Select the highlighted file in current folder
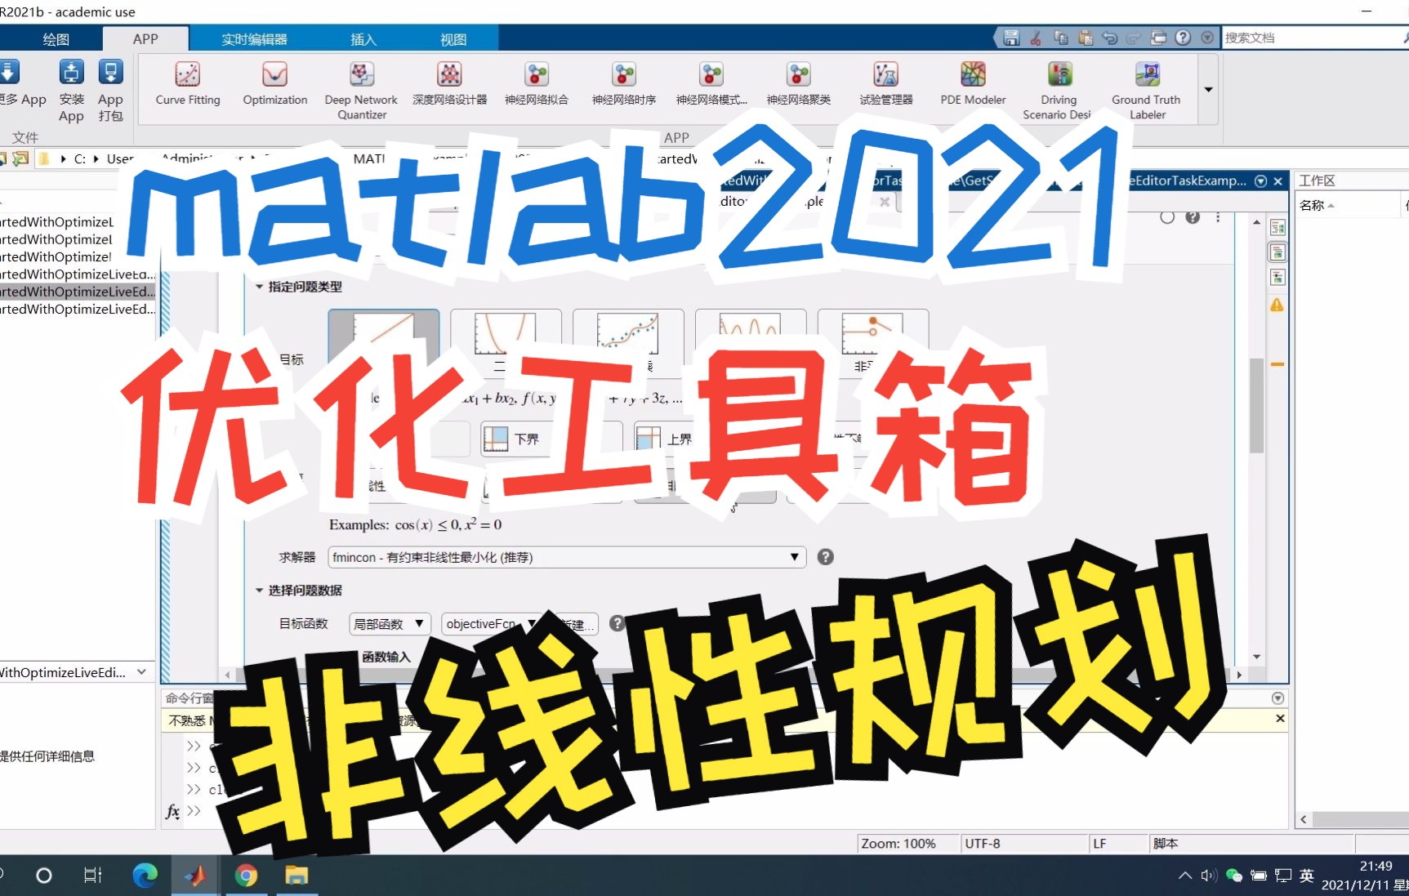This screenshot has width=1409, height=896. coord(78,292)
